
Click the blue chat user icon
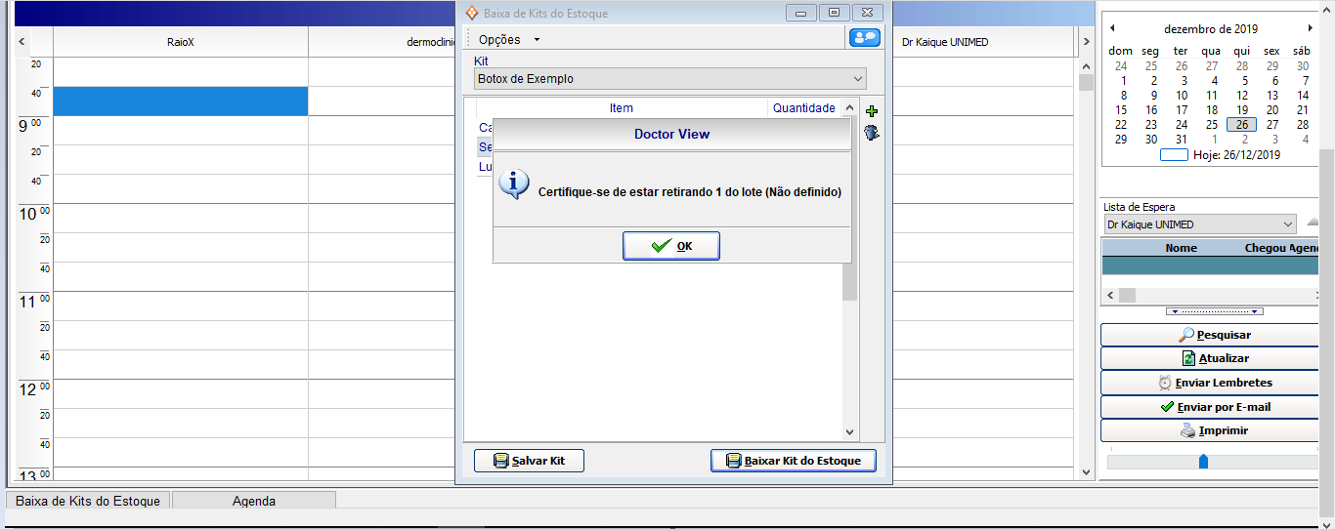click(865, 38)
